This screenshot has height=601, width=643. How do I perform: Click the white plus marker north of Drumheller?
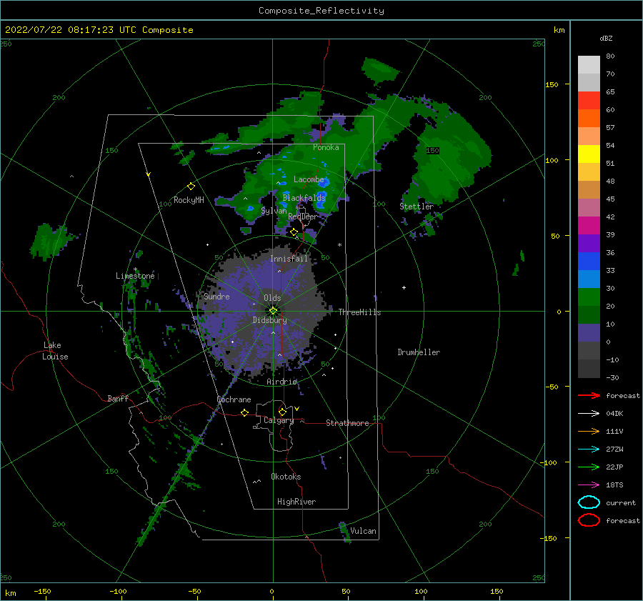[x=404, y=287]
